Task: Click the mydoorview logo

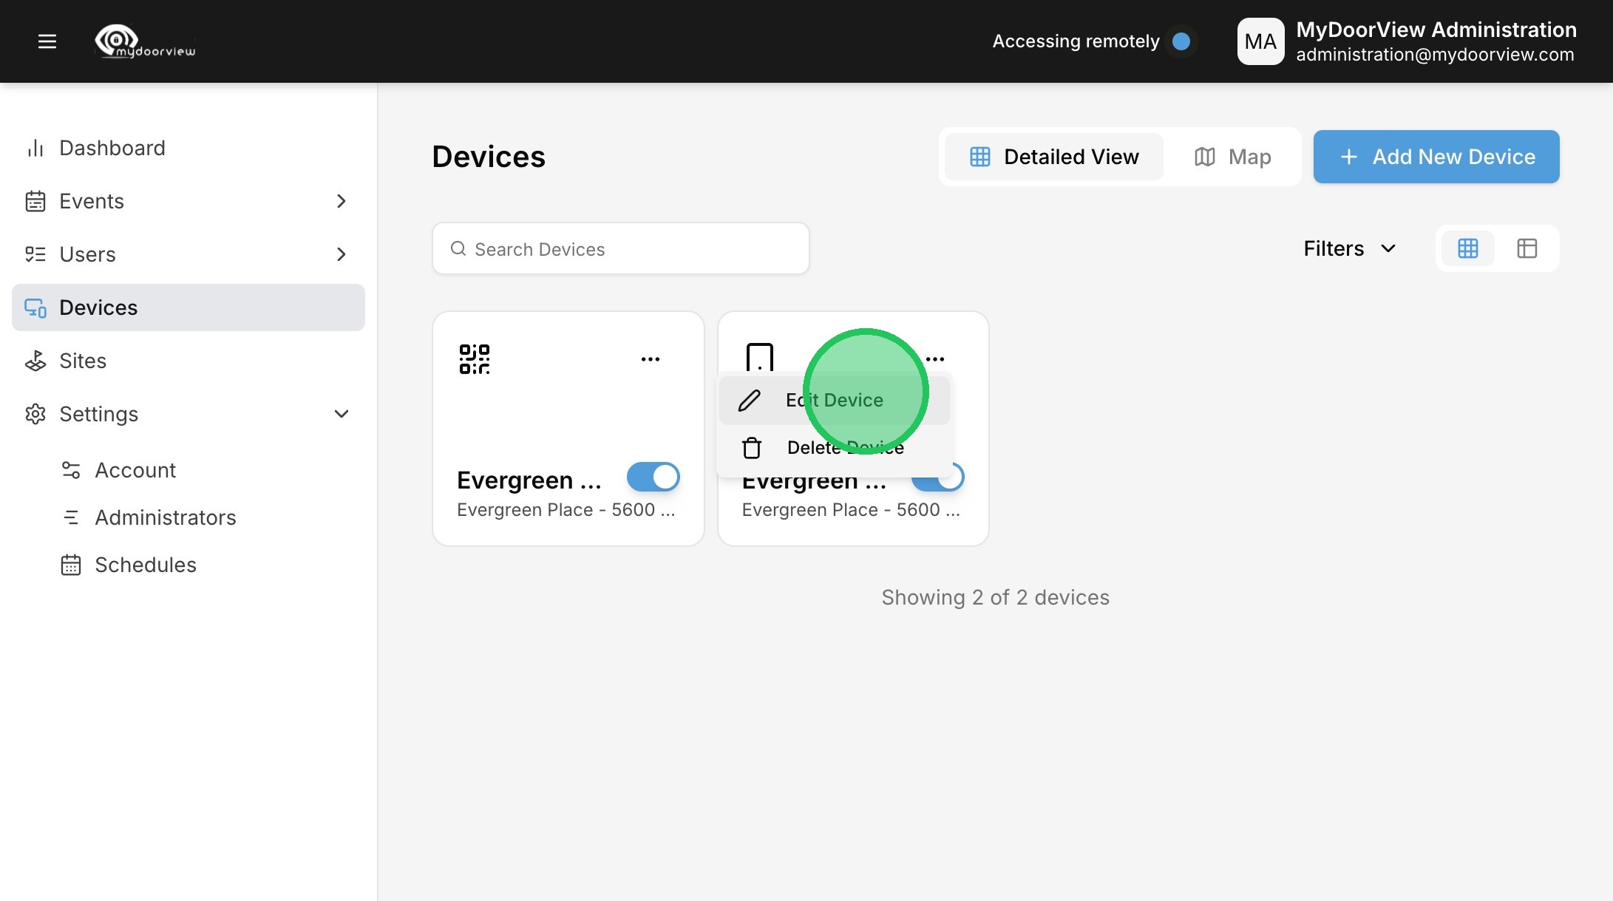Action: pos(145,41)
